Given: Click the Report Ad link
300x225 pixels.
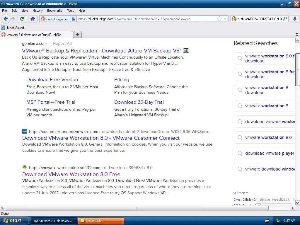Looking at the screenshot, I should [62, 43].
